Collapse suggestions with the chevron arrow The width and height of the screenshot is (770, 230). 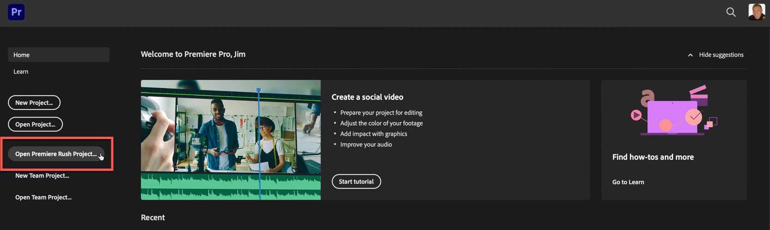(x=690, y=55)
